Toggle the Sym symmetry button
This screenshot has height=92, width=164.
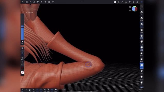[22, 42]
